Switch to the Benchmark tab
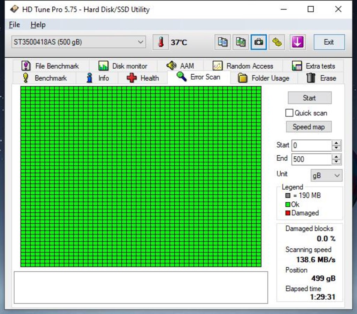The image size is (357, 314). tap(45, 78)
